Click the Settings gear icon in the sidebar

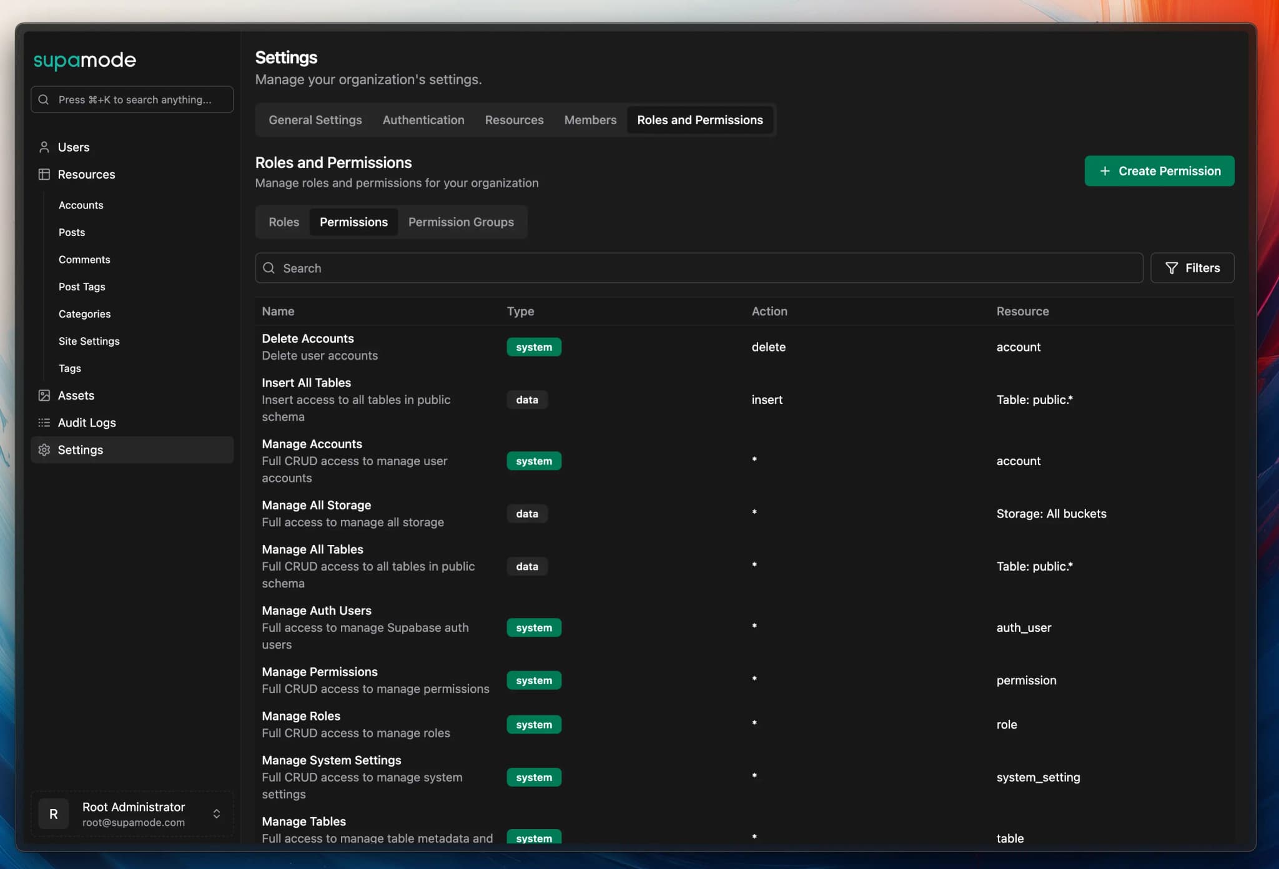click(44, 449)
